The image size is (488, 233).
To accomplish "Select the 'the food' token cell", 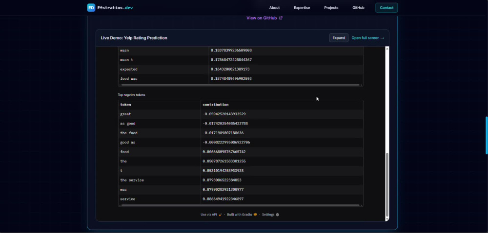I will (x=160, y=133).
